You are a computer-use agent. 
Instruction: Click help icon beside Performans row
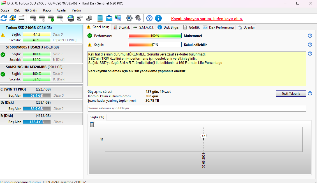[x=310, y=36]
